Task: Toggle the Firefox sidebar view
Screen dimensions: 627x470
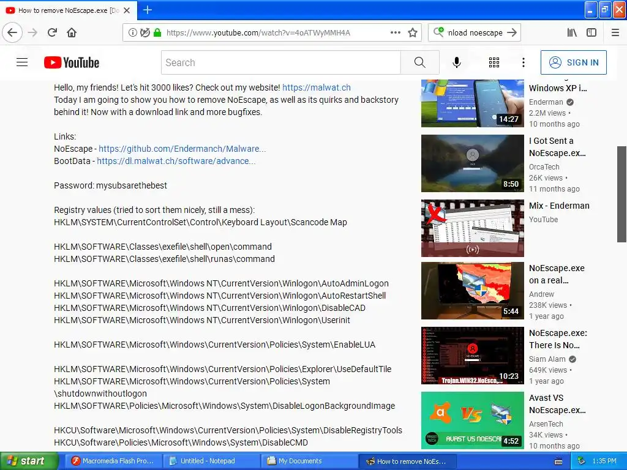Action: coord(591,33)
